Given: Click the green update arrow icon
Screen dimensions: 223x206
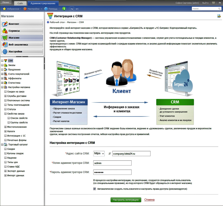Looking at the screenshot, I should tap(64, 8).
